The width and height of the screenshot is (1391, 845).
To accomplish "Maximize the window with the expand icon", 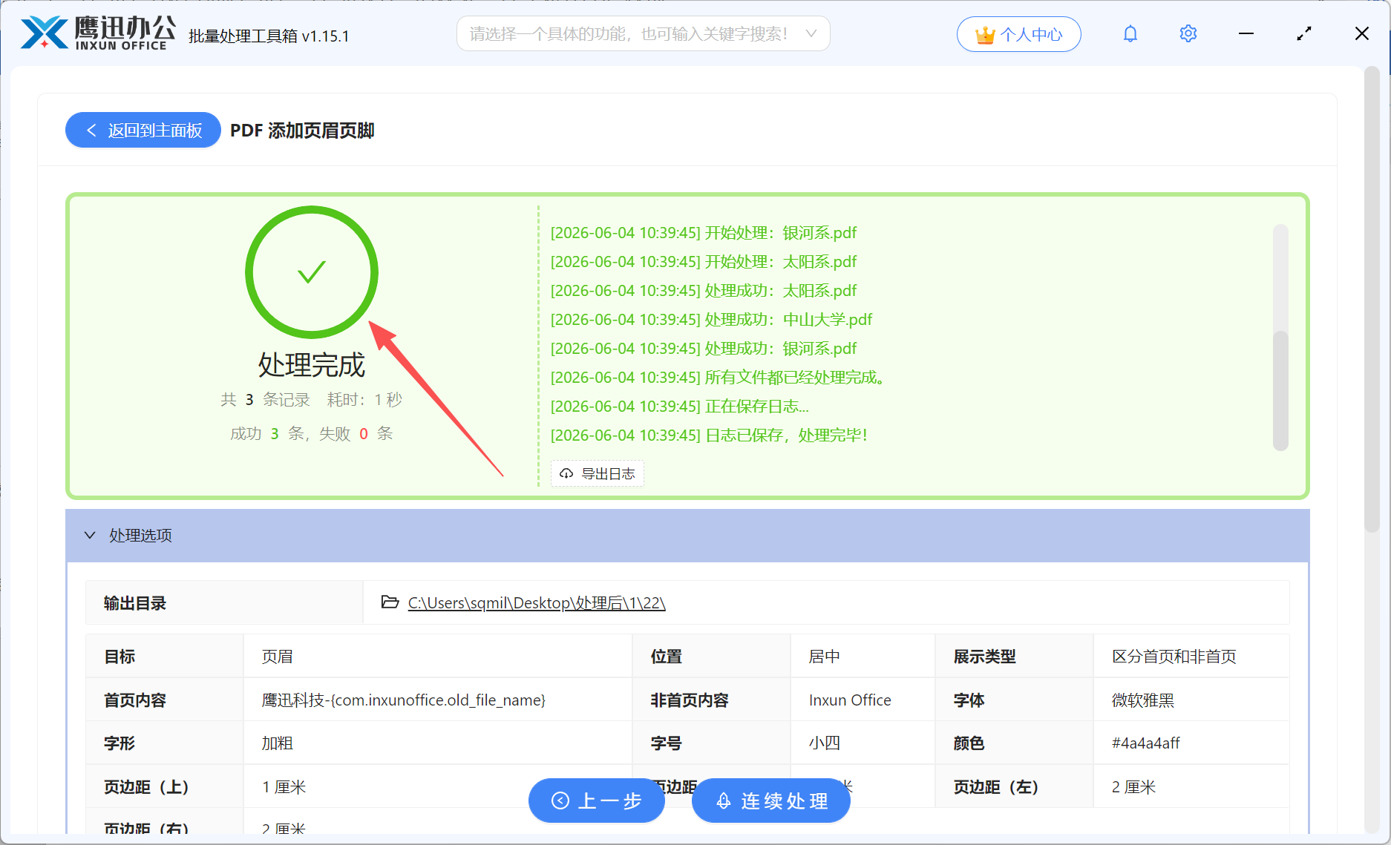I will tap(1303, 34).
